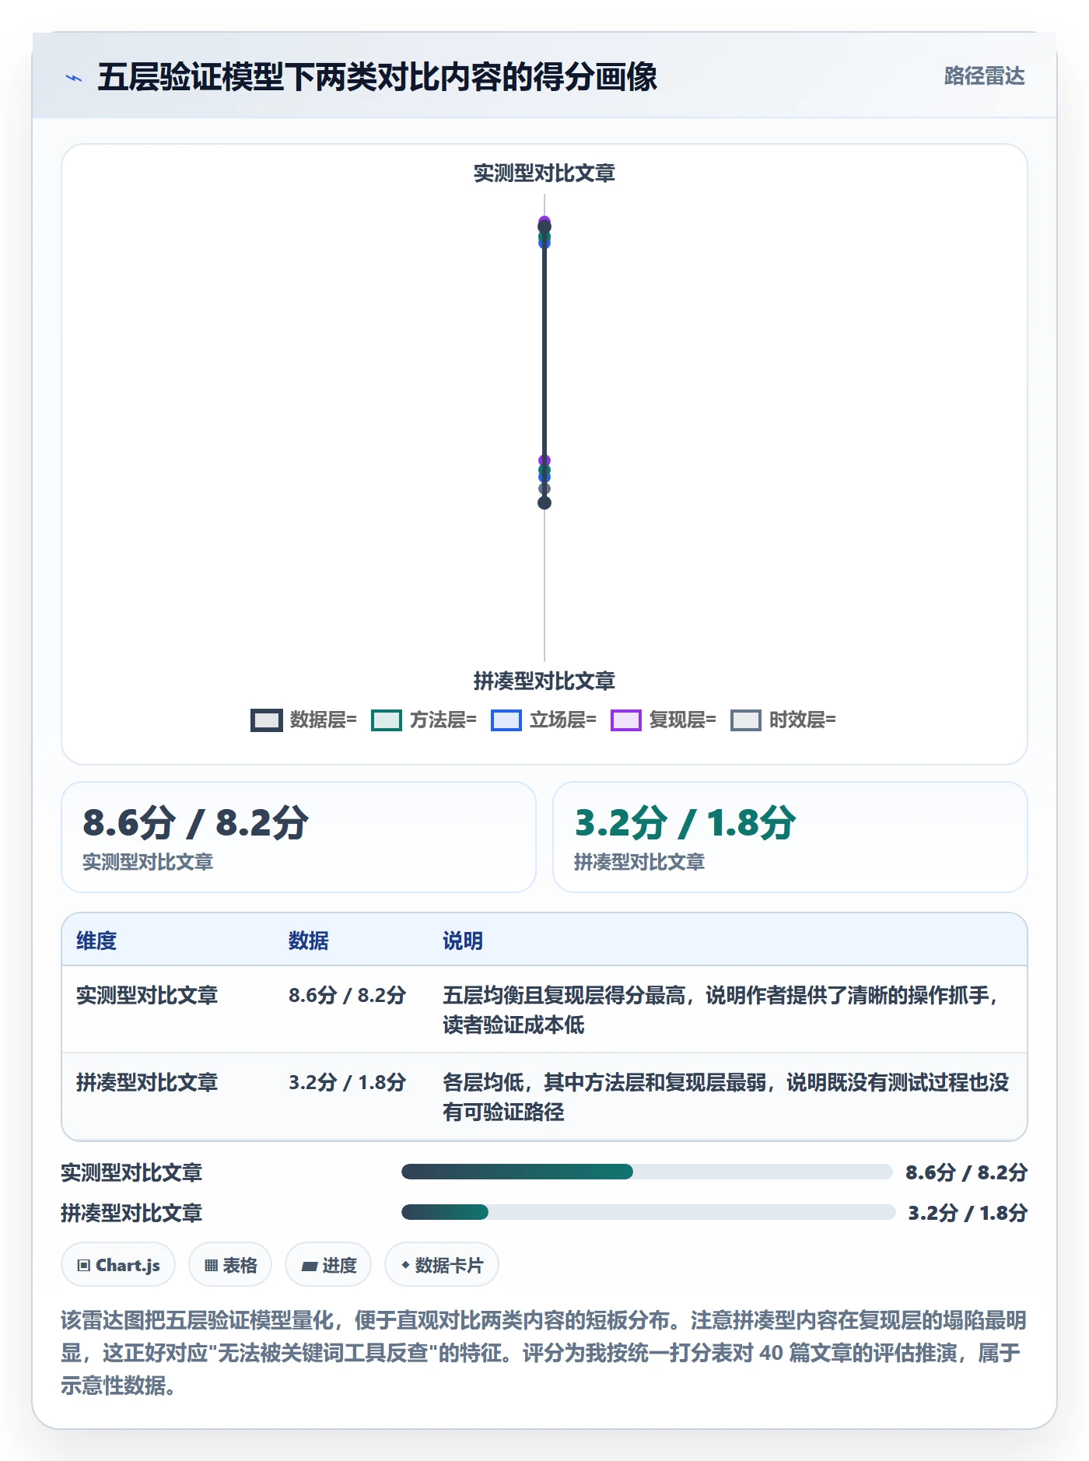
Task: Click the Chart.js tag chip
Action: [118, 1265]
